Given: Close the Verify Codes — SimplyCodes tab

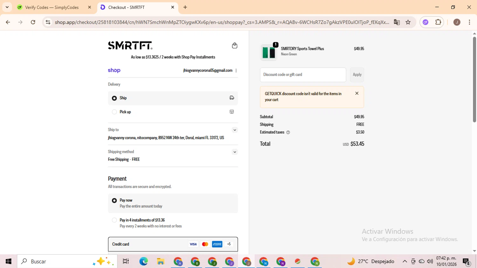Looking at the screenshot, I should coord(89,7).
